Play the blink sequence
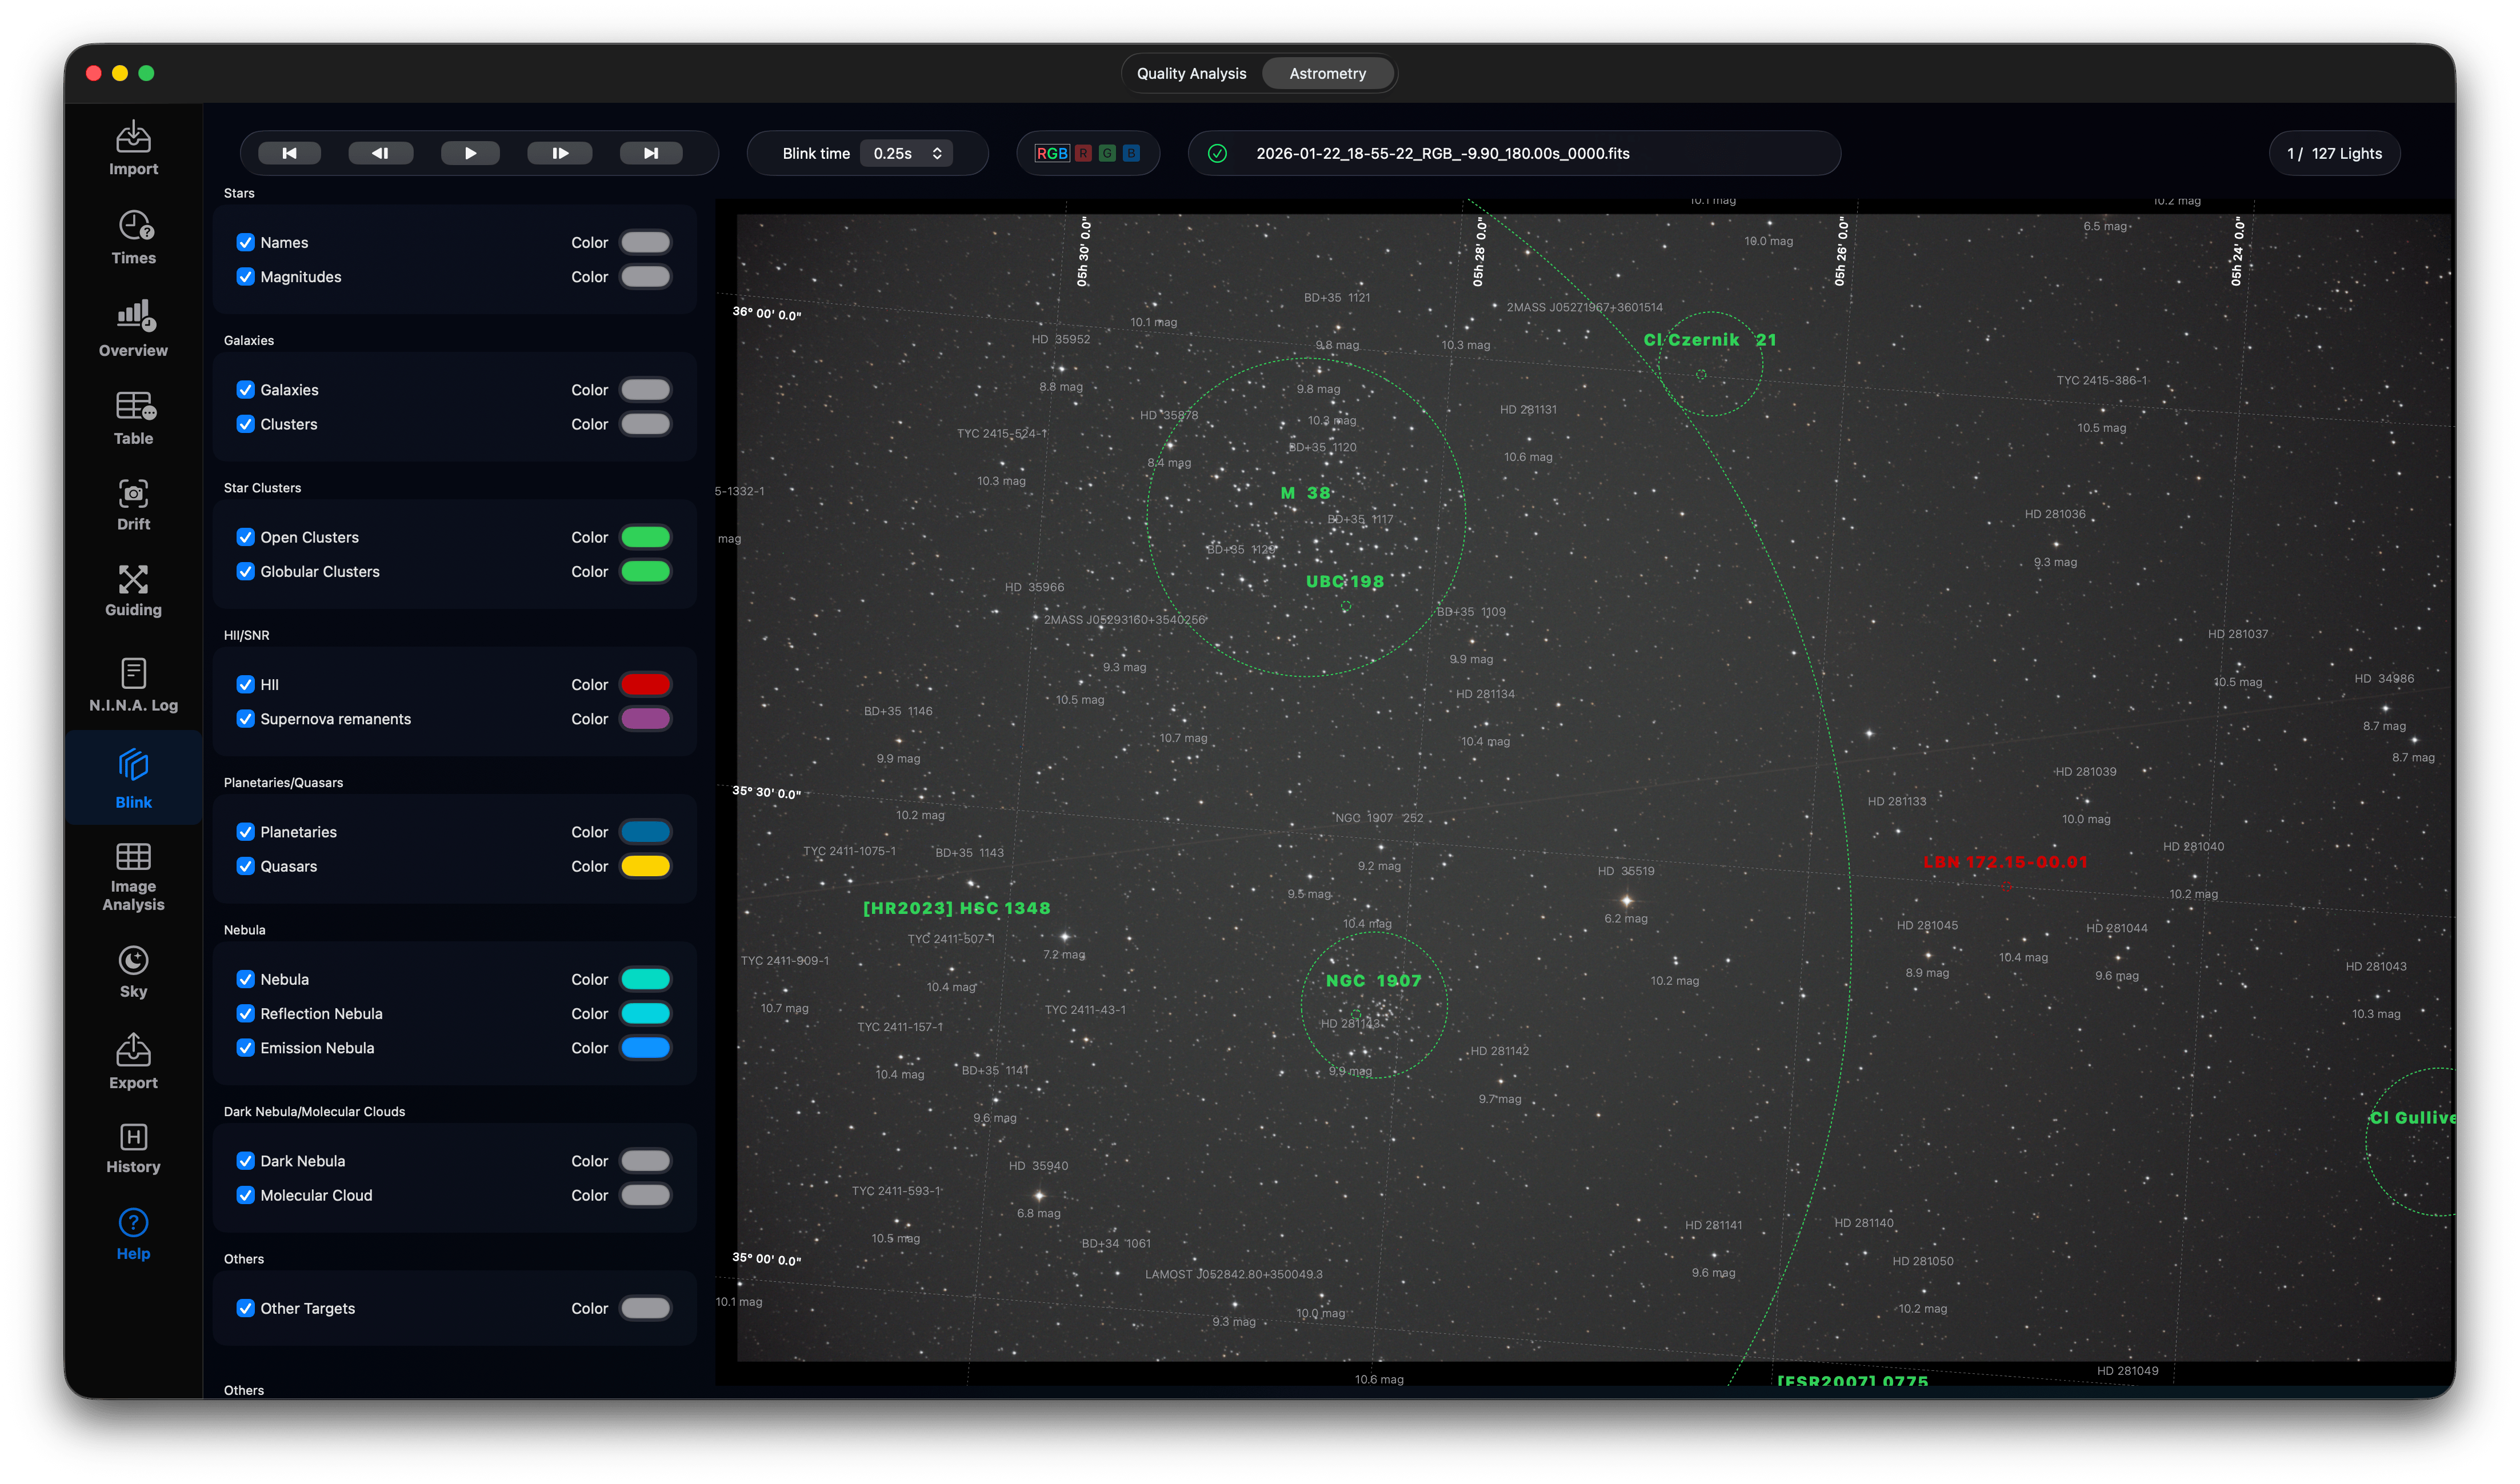Image resolution: width=2520 pixels, height=1484 pixels. point(470,153)
